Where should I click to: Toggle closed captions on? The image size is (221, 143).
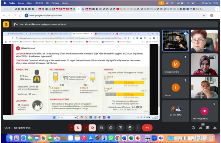click(101, 128)
